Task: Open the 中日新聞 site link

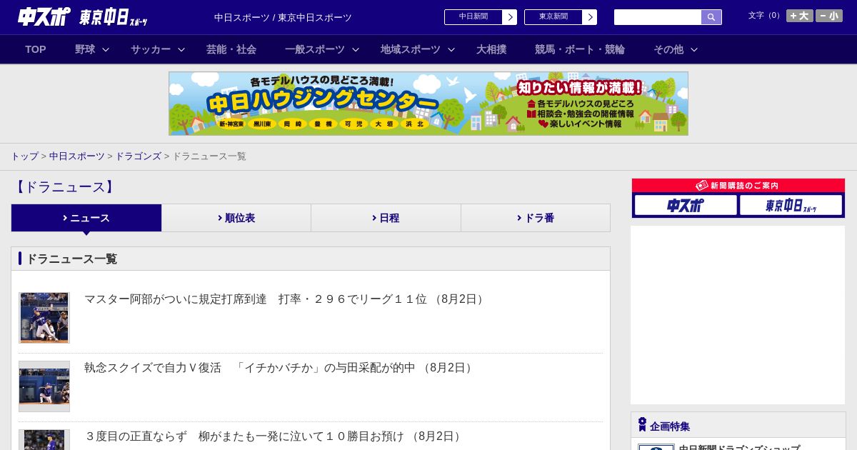Action: click(473, 17)
